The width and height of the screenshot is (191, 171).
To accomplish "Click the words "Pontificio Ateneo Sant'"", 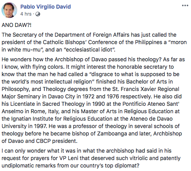I will coord(151,104).
